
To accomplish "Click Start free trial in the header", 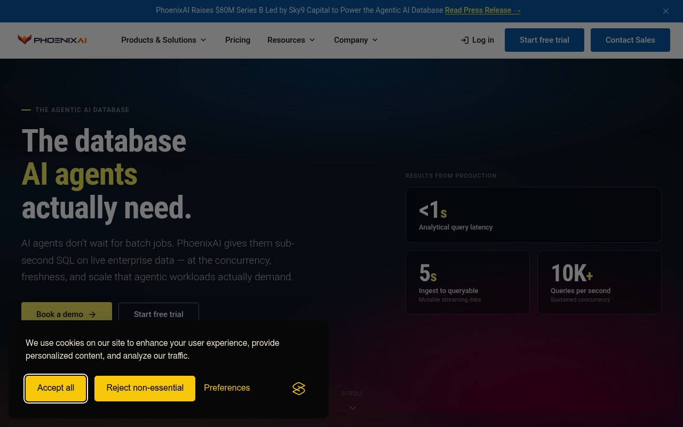I will tap(544, 40).
